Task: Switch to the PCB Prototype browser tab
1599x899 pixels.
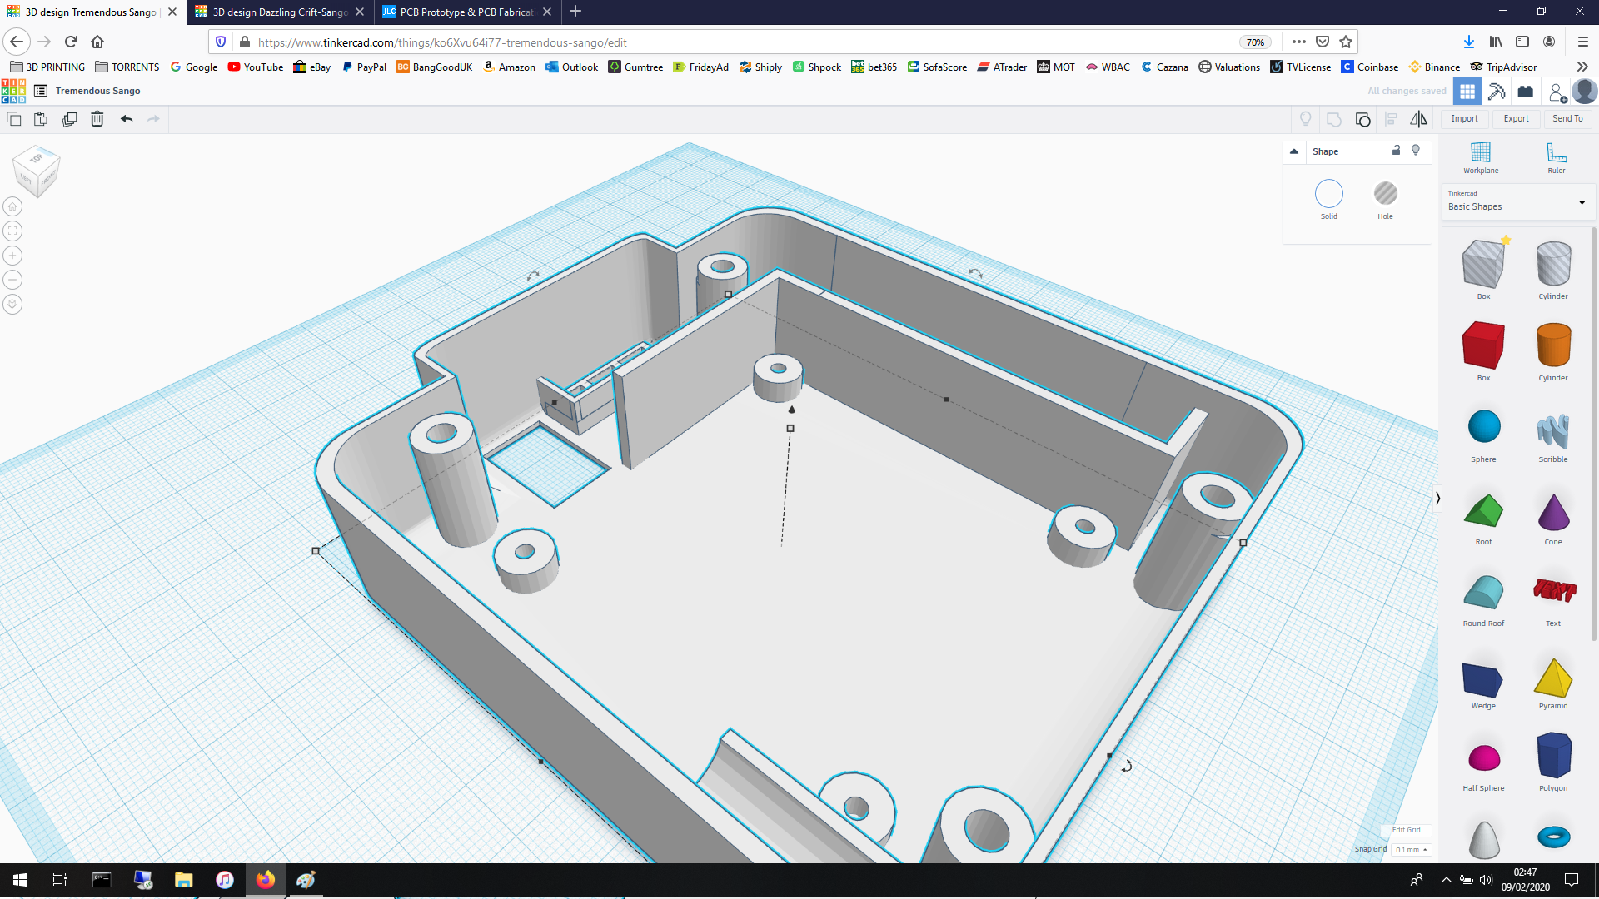Action: tap(466, 12)
